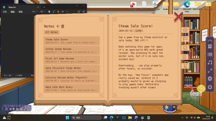Open the hourglass timer bookmark tab
The width and height of the screenshot is (216, 121).
coord(185,66)
